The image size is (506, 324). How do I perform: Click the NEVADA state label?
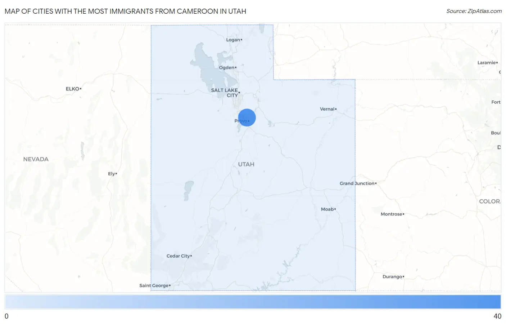pos(36,159)
